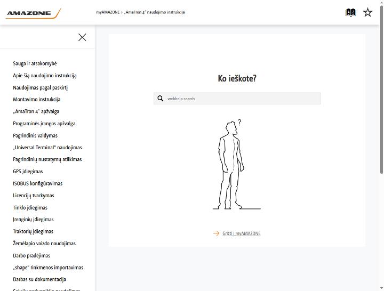Select Licencijų tvarkymas
Image resolution: width=384 pixels, height=291 pixels.
[x=33, y=195]
